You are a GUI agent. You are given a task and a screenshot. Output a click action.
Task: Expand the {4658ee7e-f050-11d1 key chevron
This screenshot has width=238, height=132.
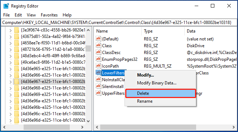pos(10,43)
